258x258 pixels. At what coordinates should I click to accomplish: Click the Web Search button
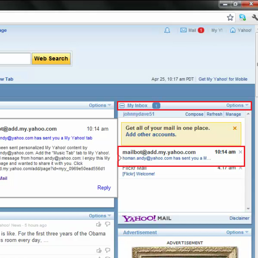51,58
